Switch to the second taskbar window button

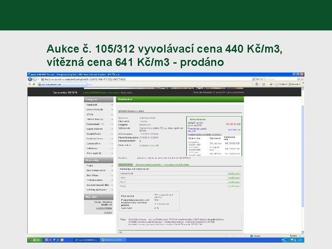pos(113,240)
